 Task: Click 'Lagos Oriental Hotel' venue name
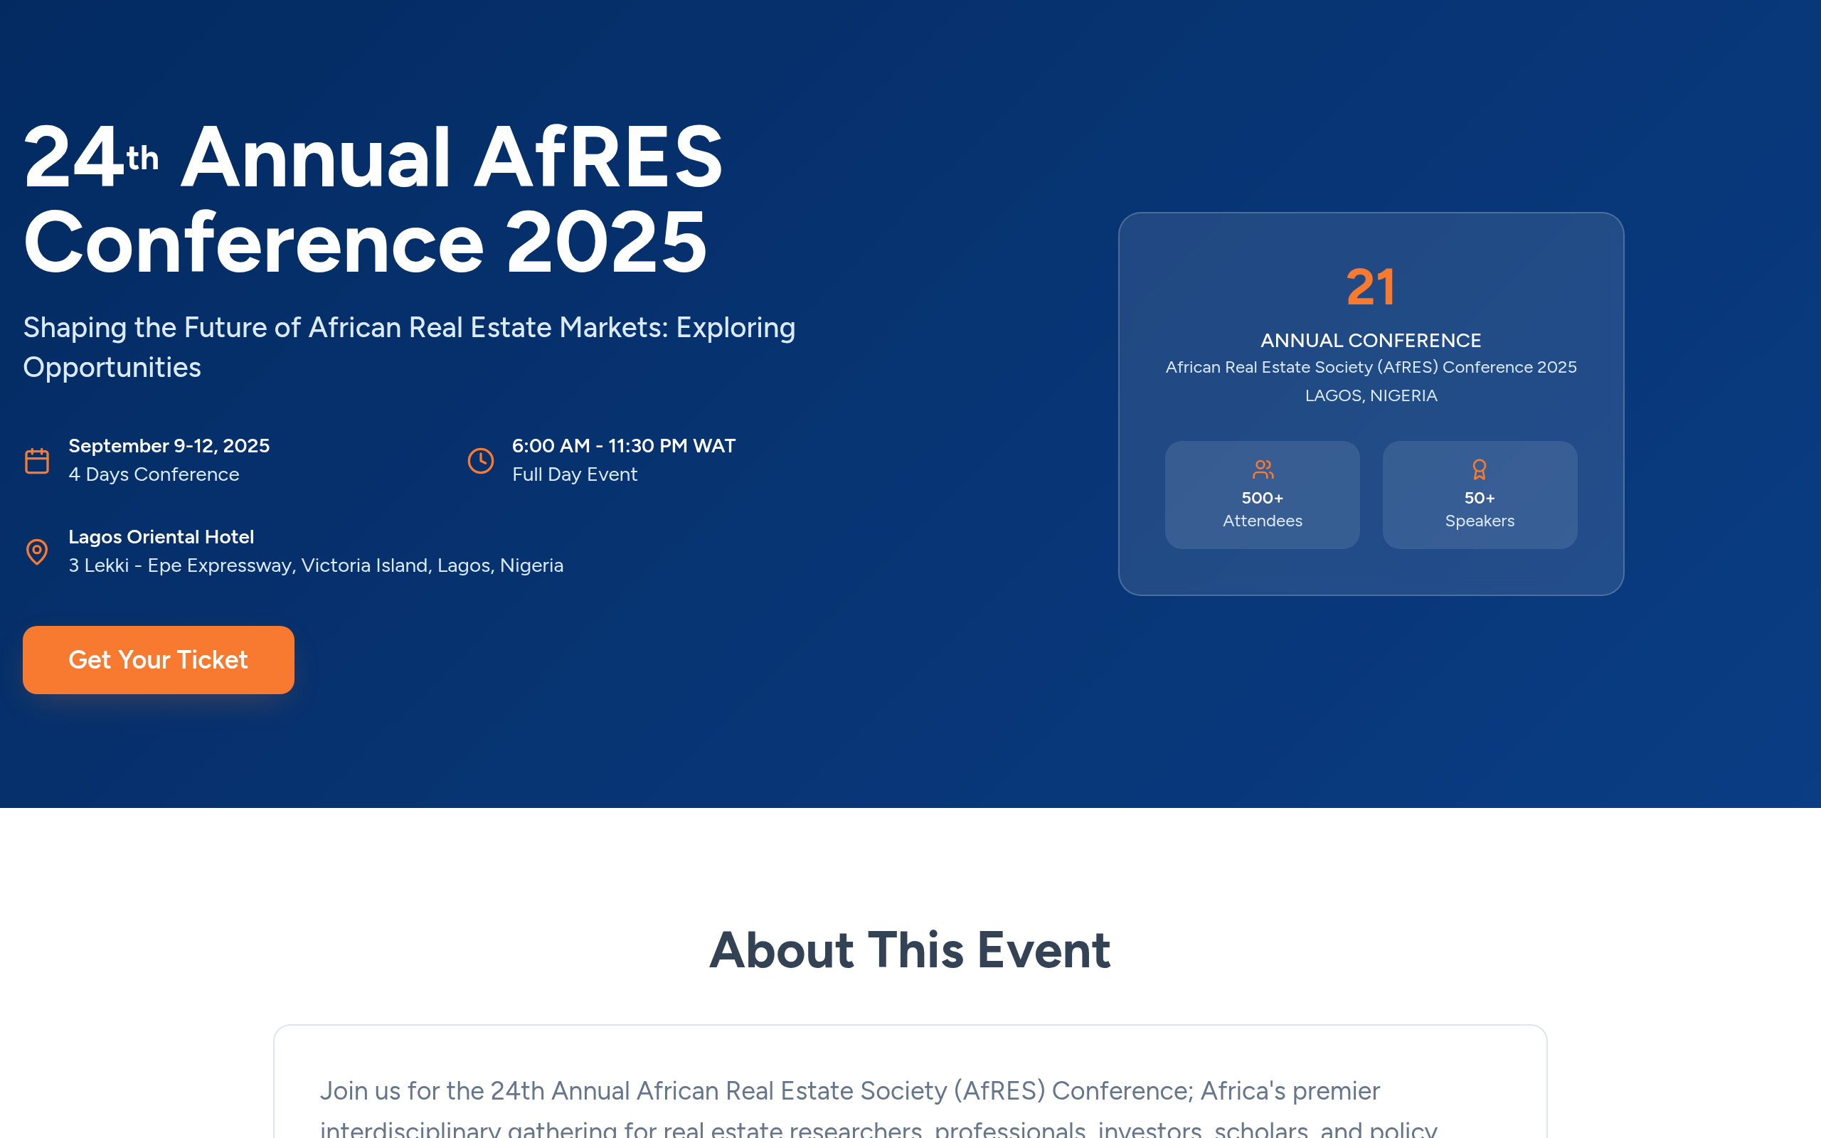click(x=161, y=536)
